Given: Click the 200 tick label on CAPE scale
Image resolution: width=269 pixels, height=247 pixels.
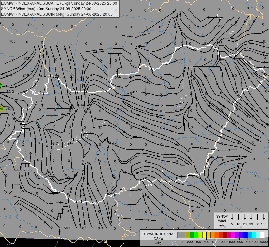Looking at the screenshot, I should pos(190,242).
